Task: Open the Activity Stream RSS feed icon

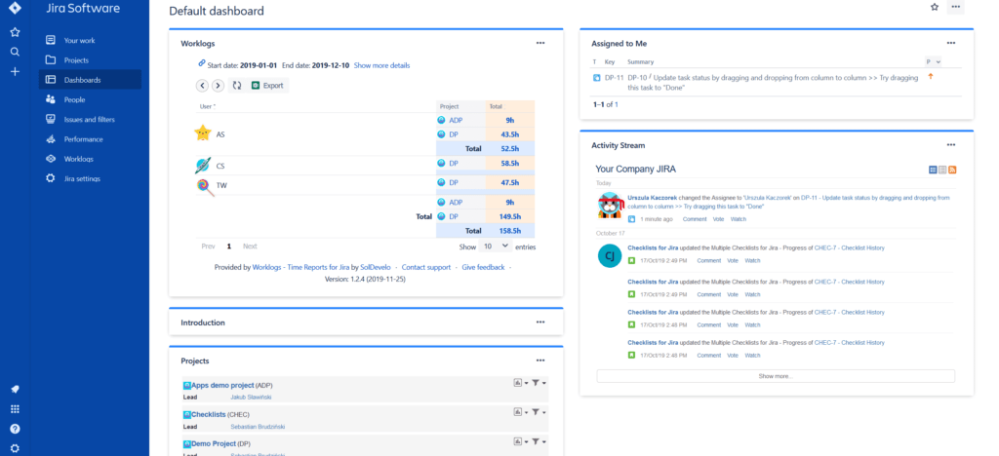Action: tap(952, 170)
